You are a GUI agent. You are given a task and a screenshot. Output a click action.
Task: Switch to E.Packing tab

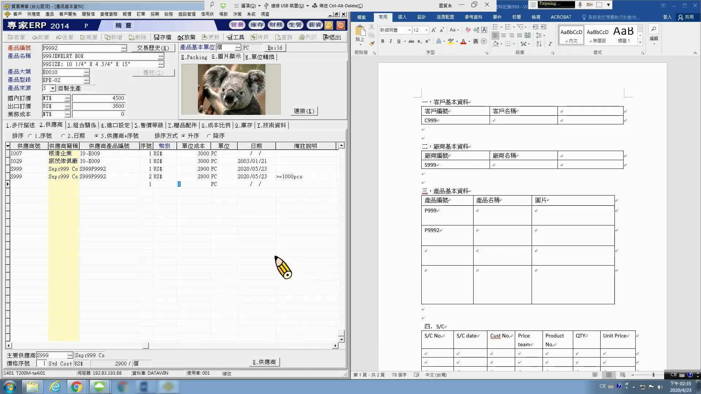click(194, 57)
